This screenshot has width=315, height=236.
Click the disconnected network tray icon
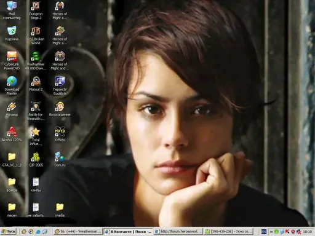299,232
